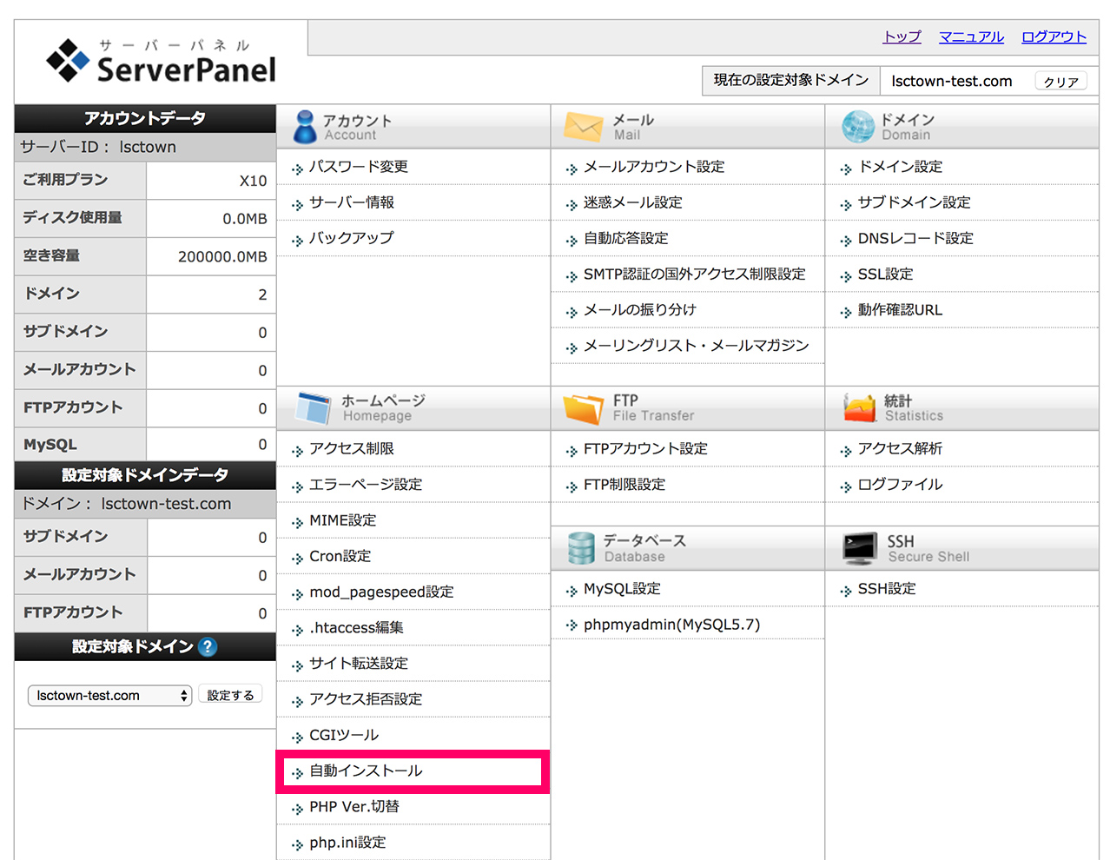1110x860 pixels.
Task: Click the Database cylinder icon
Action: [x=581, y=548]
